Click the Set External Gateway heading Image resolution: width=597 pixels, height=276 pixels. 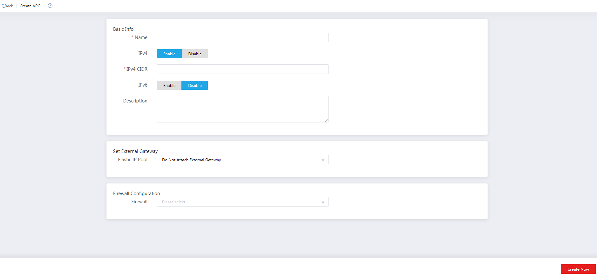tap(135, 151)
